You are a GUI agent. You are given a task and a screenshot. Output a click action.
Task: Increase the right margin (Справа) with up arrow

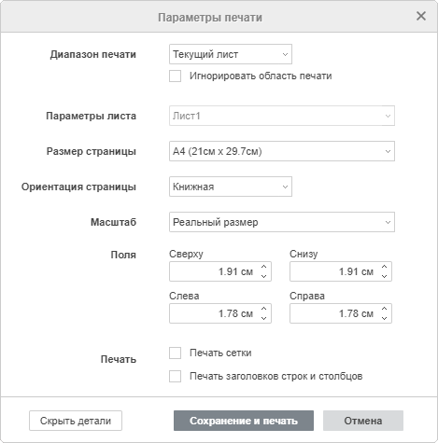click(385, 309)
